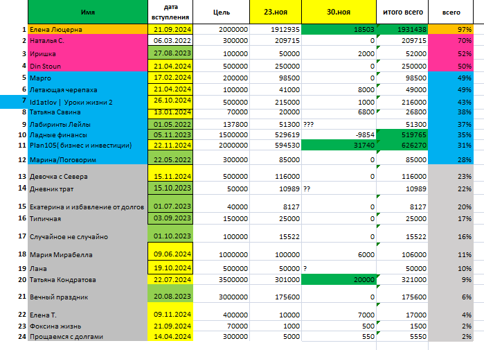Screen dimensions: 484x350
Task: Click the date cell '22.11.2024'
Action: click(x=170, y=145)
